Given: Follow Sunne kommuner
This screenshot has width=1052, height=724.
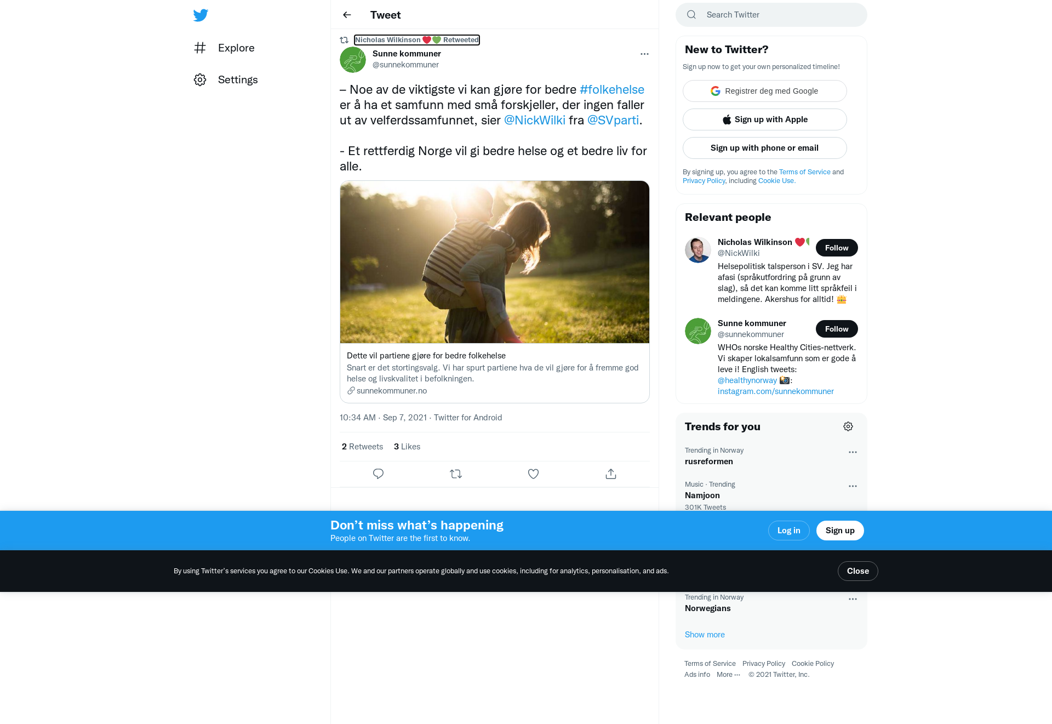Looking at the screenshot, I should (837, 329).
